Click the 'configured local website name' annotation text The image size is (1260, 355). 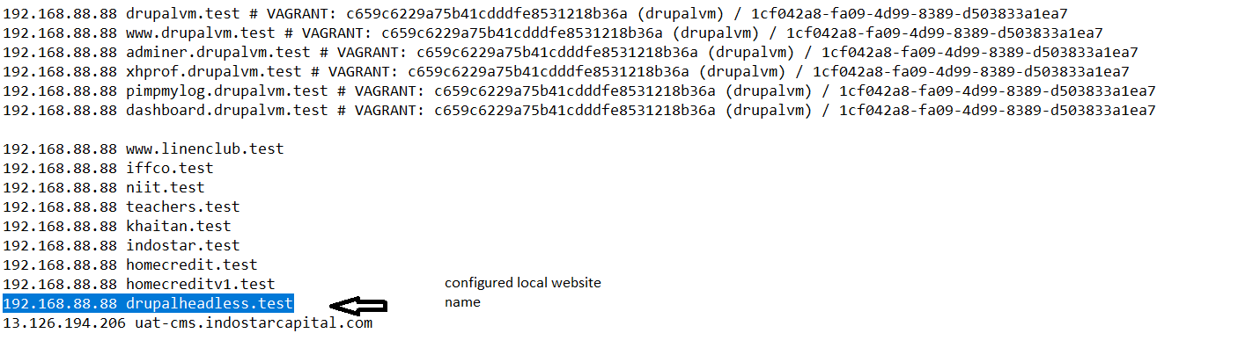(x=522, y=292)
